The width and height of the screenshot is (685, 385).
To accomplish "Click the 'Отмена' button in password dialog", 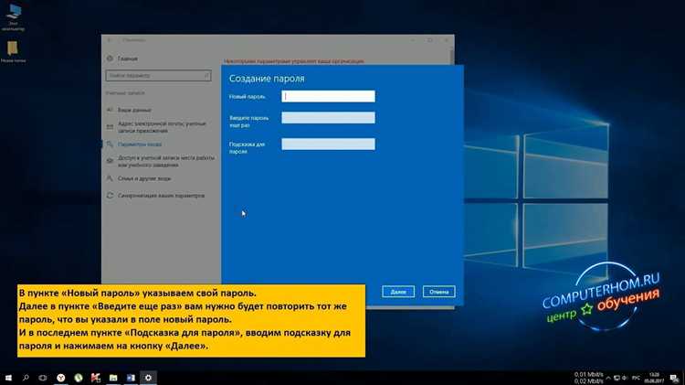I will (x=438, y=292).
